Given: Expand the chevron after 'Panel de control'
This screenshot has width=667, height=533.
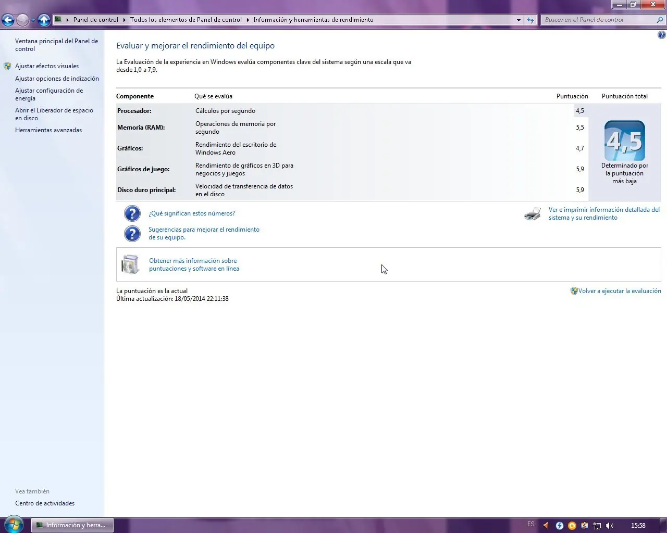Looking at the screenshot, I should (x=125, y=20).
